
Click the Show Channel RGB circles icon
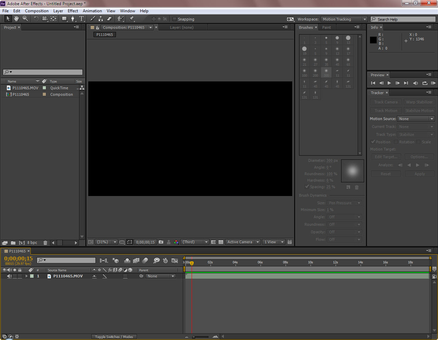click(176, 242)
